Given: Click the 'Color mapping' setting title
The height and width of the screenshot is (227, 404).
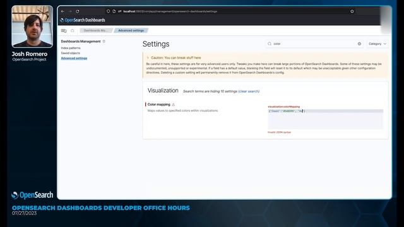Looking at the screenshot, I should click(x=158, y=105).
